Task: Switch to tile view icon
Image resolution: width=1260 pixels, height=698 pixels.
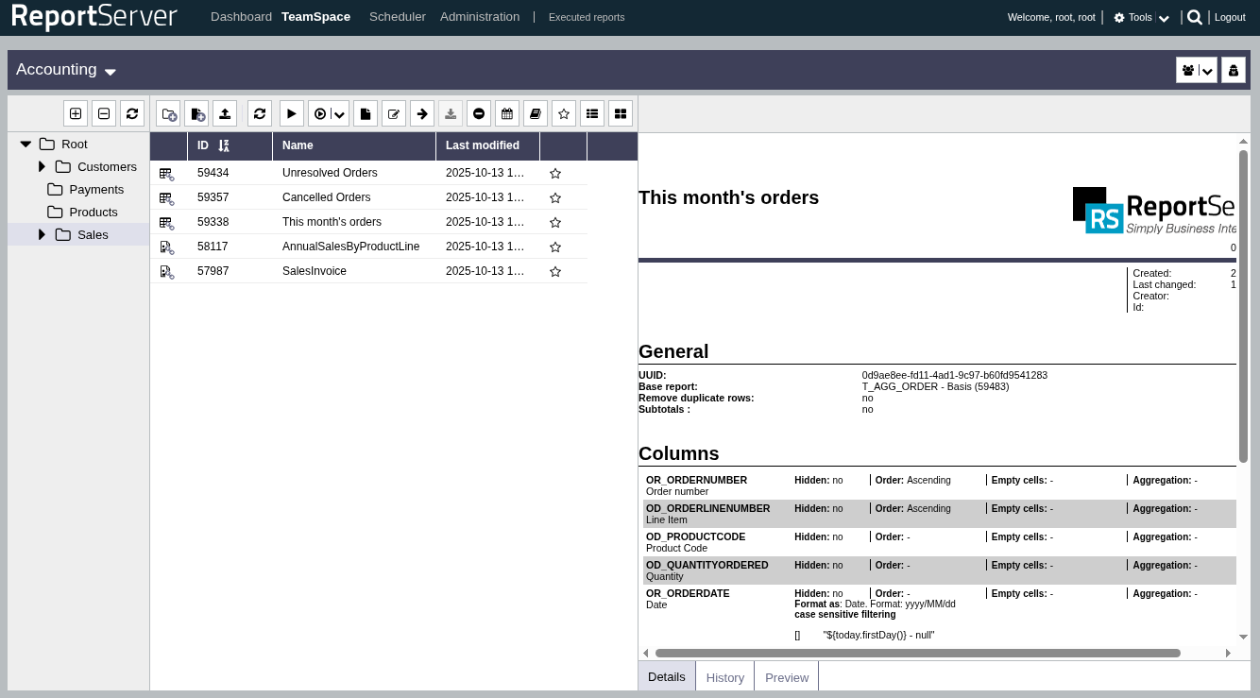Action: (621, 113)
